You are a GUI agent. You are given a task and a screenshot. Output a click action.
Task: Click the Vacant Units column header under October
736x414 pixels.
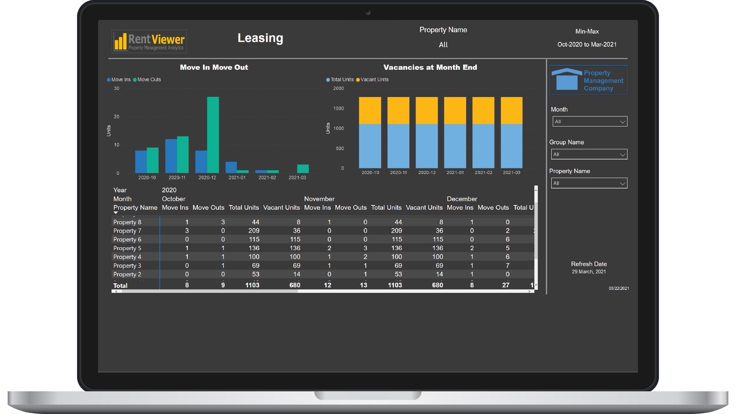[x=281, y=207]
